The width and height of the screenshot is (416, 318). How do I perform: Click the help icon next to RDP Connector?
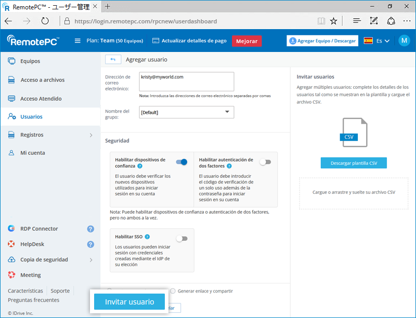click(90, 229)
